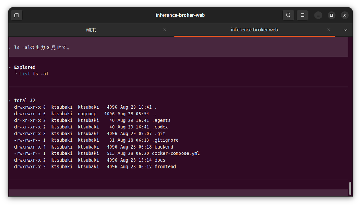Expand the tab list dropdown arrow
Image resolution: width=361 pixels, height=206 pixels.
click(345, 30)
